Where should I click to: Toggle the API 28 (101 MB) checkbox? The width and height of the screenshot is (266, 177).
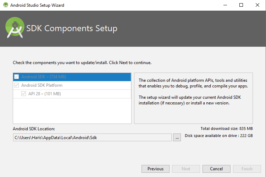[23, 94]
